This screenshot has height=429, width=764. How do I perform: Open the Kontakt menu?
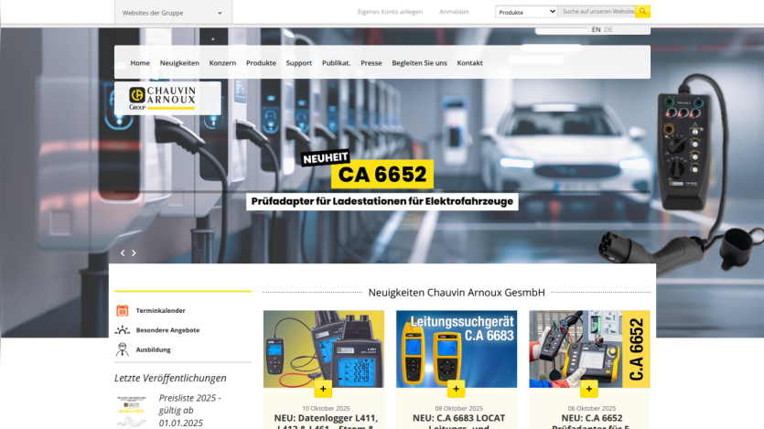[469, 63]
